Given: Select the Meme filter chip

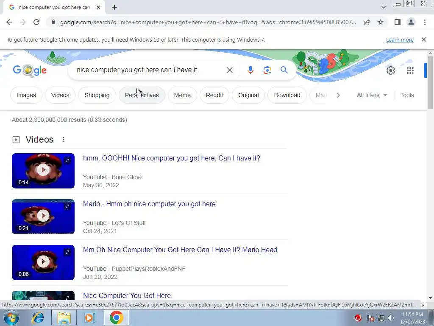Looking at the screenshot, I should [182, 95].
